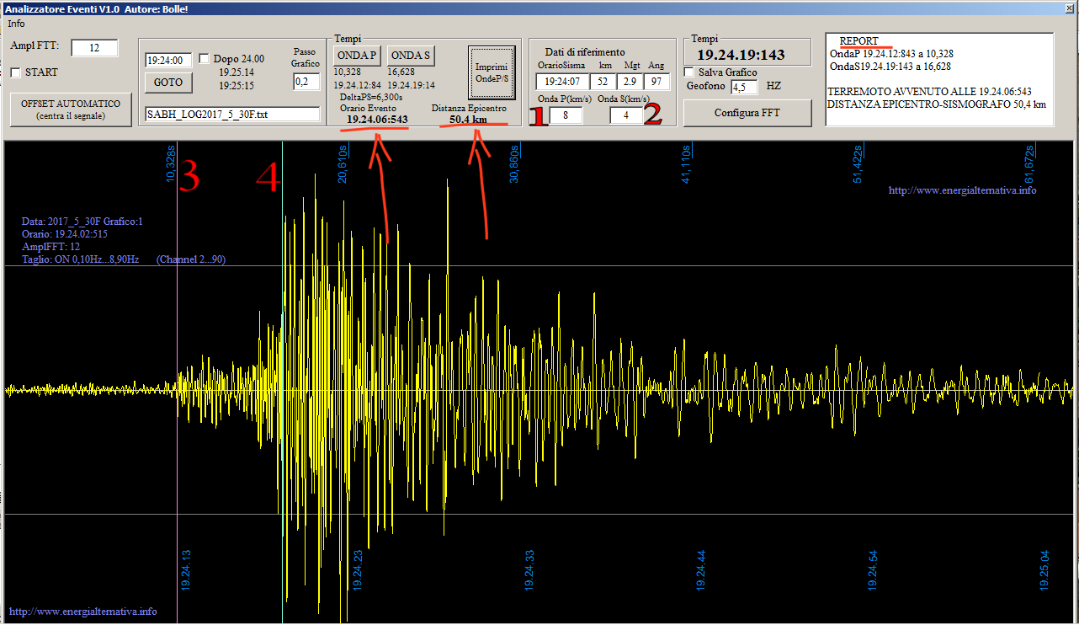Click the 30,860s top axis label
Screen dimensions: 1079x625
pos(514,163)
